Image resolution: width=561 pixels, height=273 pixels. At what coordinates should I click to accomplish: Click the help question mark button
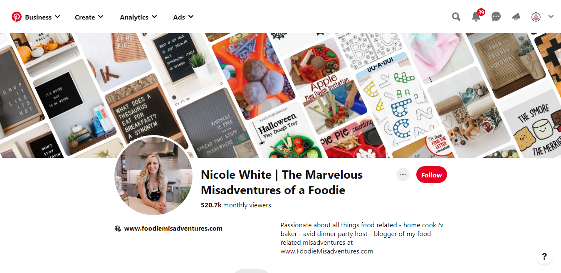coord(544,256)
